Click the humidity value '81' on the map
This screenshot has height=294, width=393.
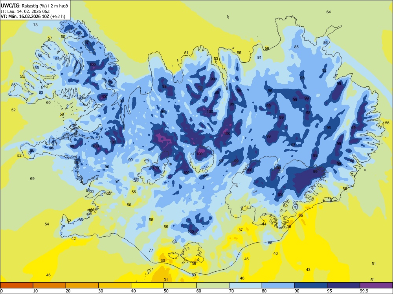[259, 57]
